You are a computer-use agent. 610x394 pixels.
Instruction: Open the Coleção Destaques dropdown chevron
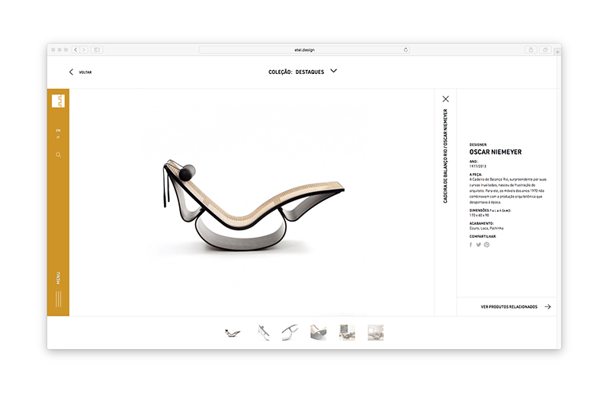point(334,71)
